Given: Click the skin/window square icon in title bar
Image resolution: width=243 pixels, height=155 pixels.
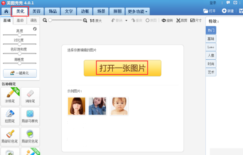Looking at the screenshot, I should pos(235,3).
